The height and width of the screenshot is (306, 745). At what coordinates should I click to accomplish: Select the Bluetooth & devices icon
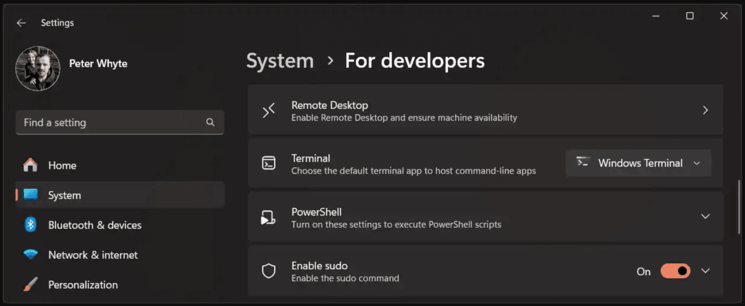[30, 225]
